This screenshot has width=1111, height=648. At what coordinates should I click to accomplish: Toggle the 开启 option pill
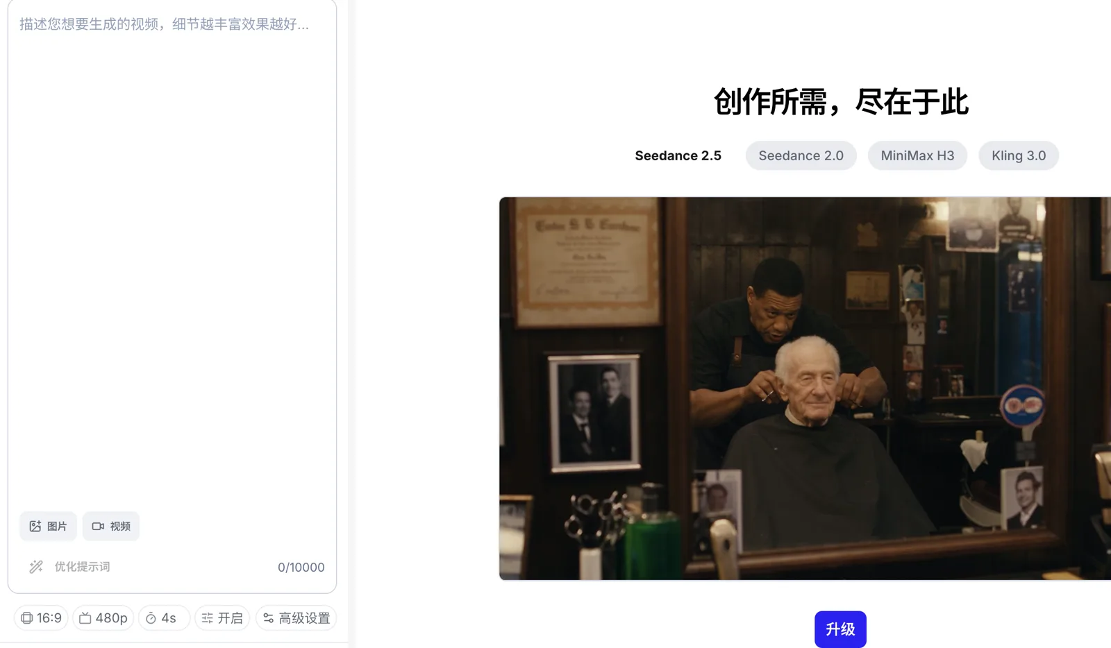[222, 618]
